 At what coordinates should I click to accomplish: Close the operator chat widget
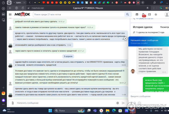[x=126, y=38]
